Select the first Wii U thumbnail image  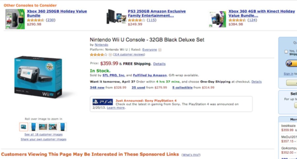[x=24, y=127]
